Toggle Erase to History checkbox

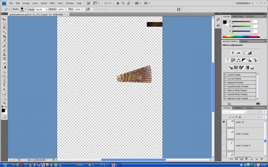point(92,9)
